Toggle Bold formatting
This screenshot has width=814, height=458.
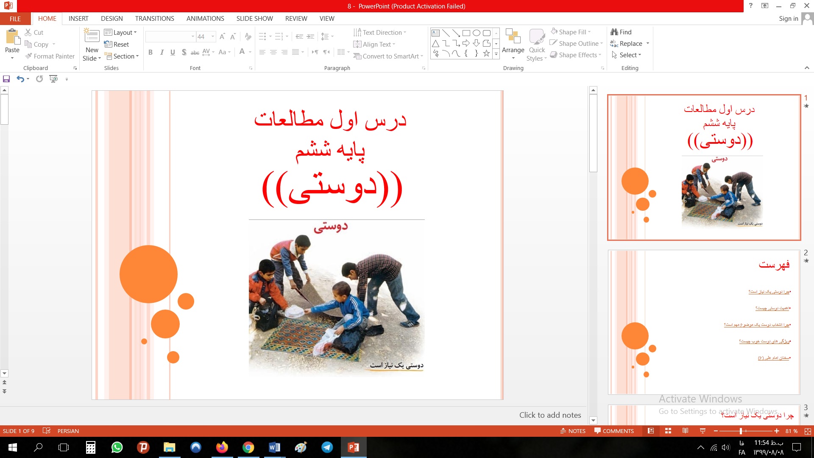[x=151, y=52]
